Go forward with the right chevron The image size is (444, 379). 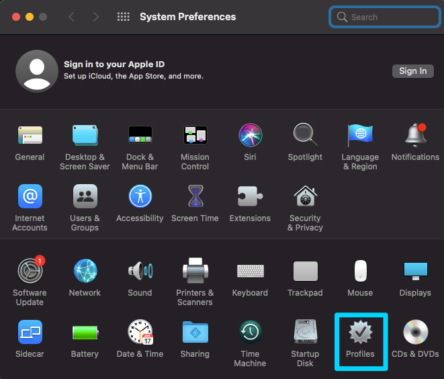96,17
